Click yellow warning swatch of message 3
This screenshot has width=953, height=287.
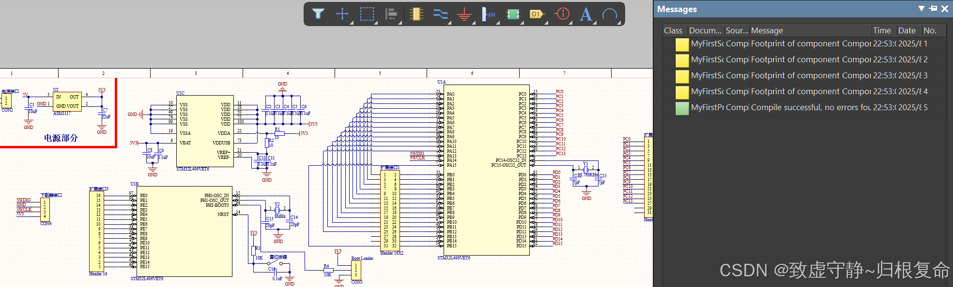pos(682,76)
